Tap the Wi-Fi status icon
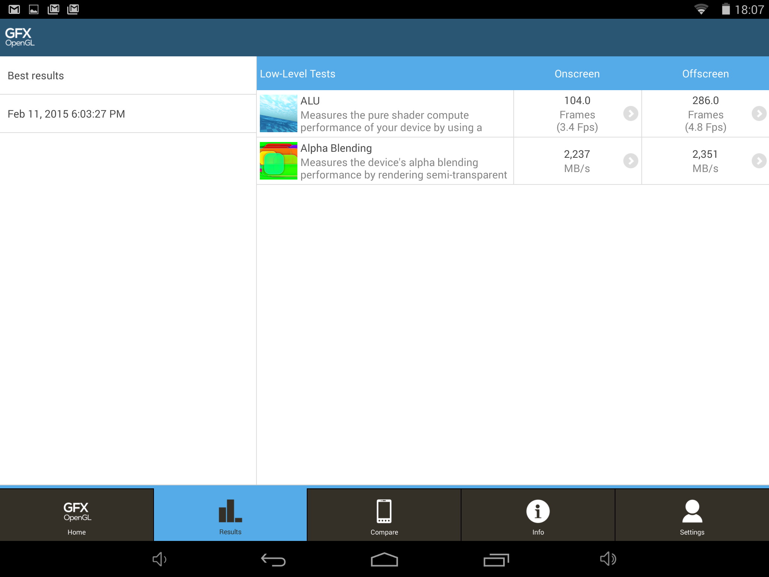The width and height of the screenshot is (769, 577). point(701,9)
